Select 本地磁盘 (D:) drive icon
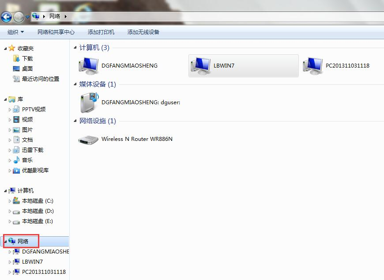 coord(16,212)
